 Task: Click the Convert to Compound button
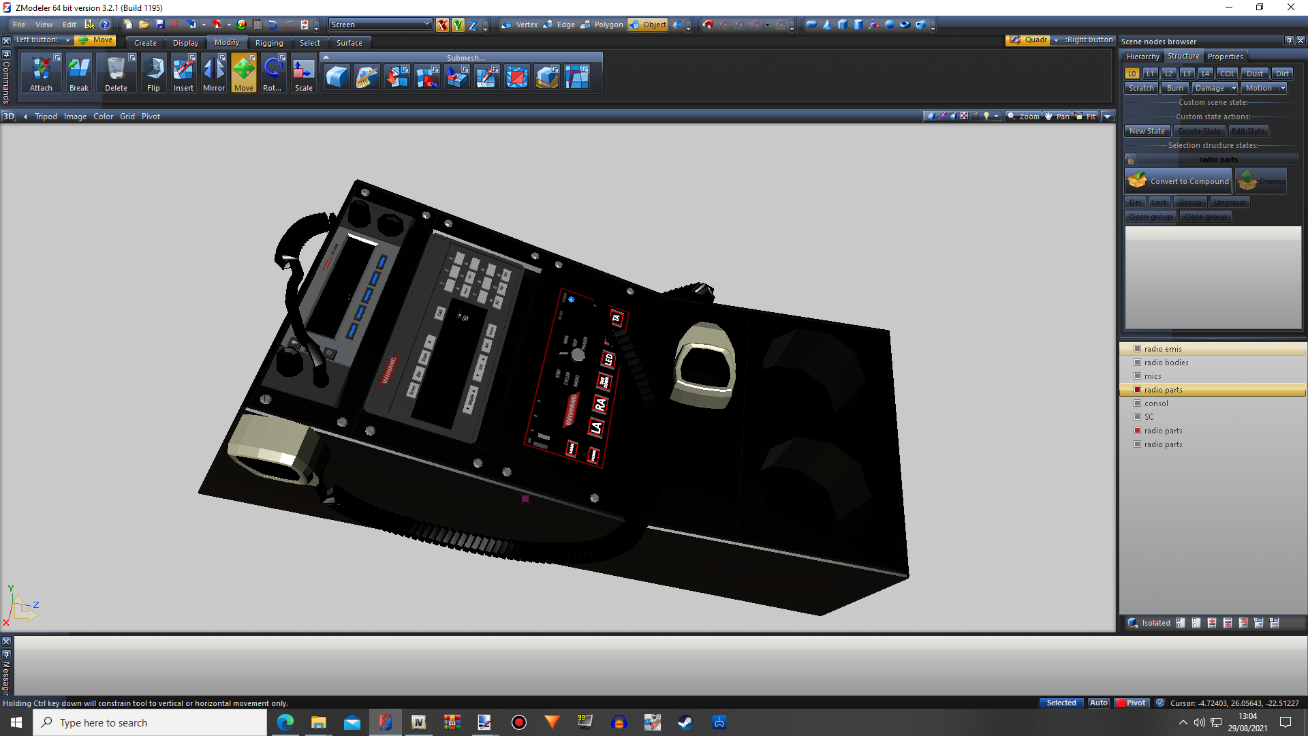pos(1179,181)
